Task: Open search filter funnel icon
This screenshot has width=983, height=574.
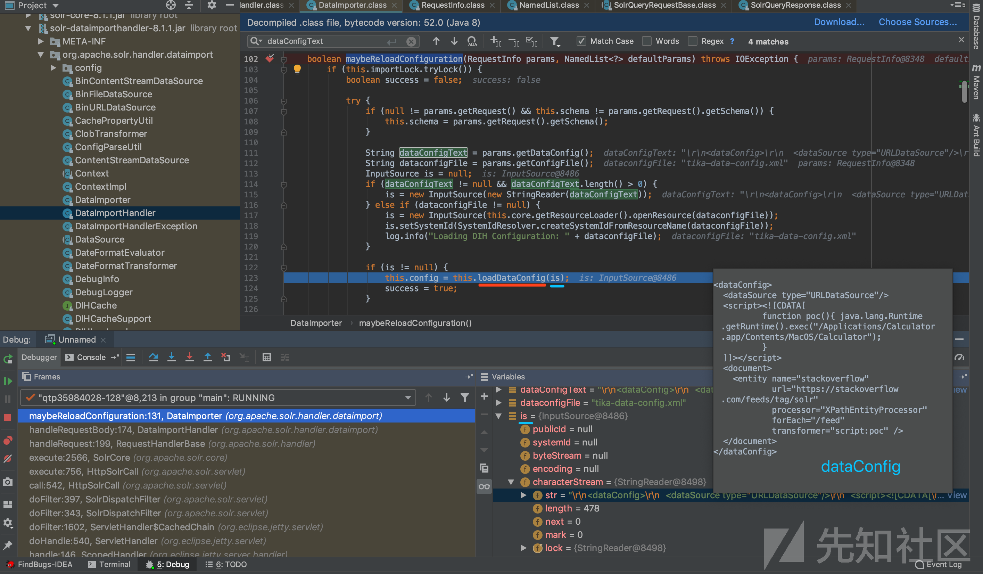Action: click(555, 41)
